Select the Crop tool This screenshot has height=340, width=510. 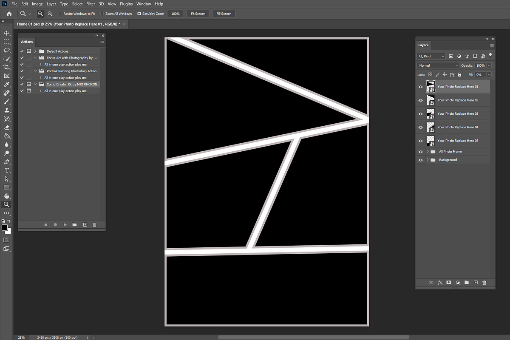click(6, 67)
